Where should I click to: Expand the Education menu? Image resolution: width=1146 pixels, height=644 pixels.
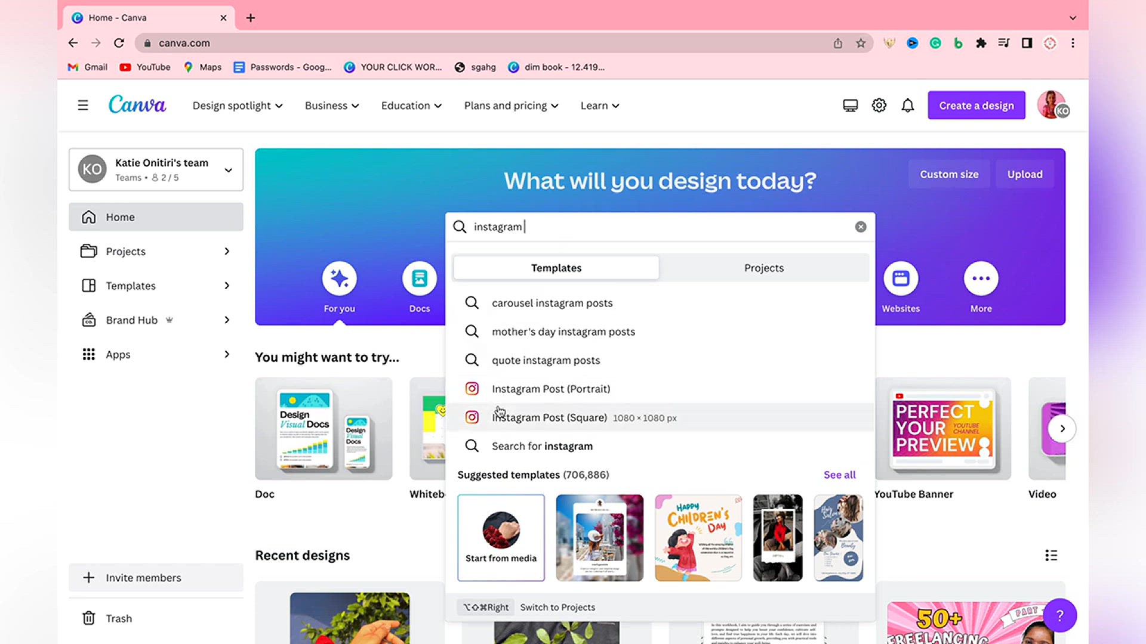pyautogui.click(x=411, y=106)
